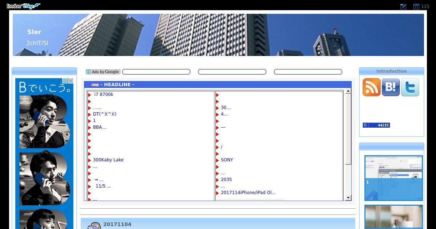Screen dimensions: 436x229
Task: Click the 20171104 post date heading
Action: click(117, 224)
